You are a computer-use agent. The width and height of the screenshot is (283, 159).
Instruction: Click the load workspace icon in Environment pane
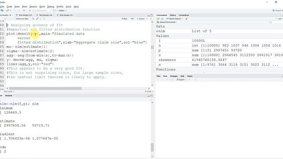(158, 19)
